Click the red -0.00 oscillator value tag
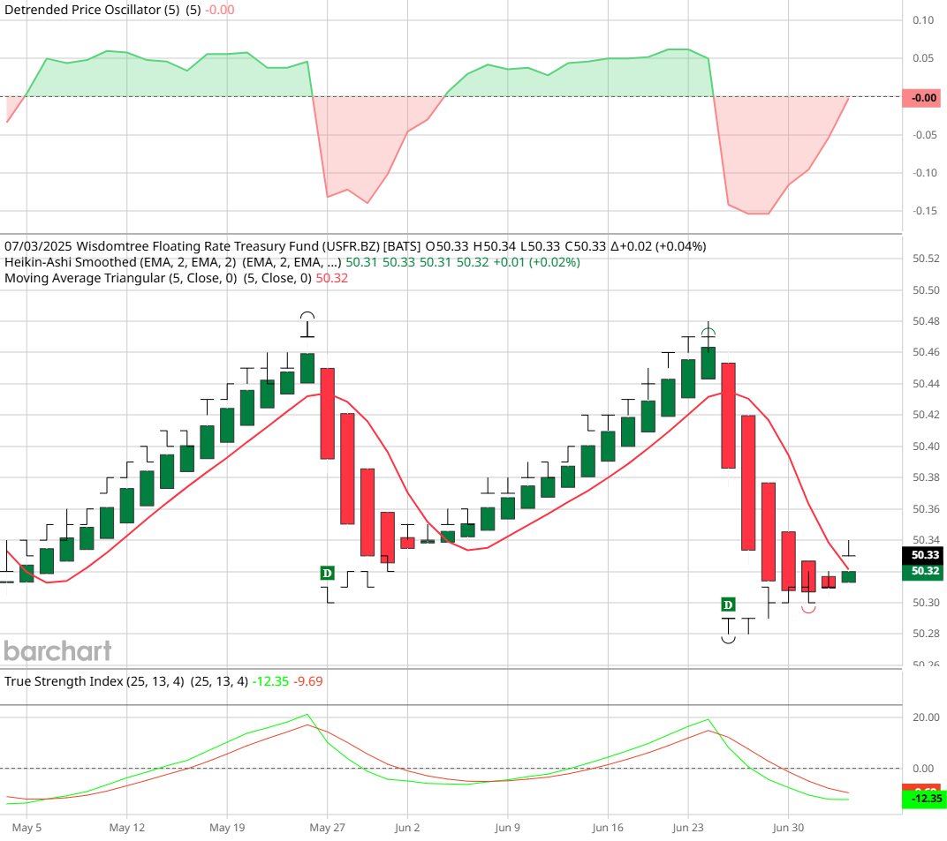 pos(922,98)
